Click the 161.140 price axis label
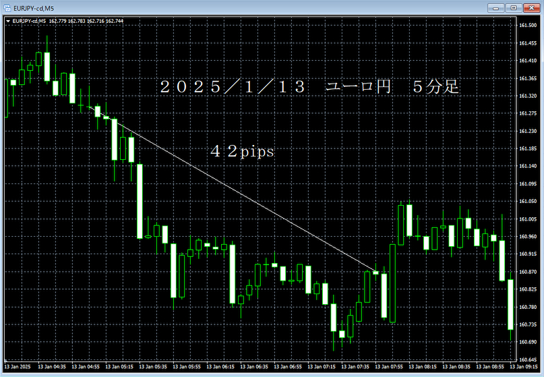The height and width of the screenshot is (377, 544). [x=528, y=167]
